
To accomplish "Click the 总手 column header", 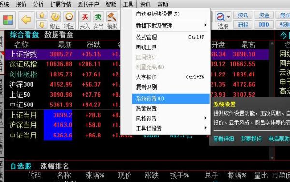I will pos(212,175).
